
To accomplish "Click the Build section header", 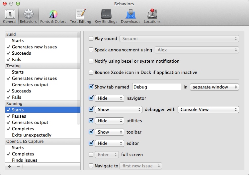I will tap(43, 34).
